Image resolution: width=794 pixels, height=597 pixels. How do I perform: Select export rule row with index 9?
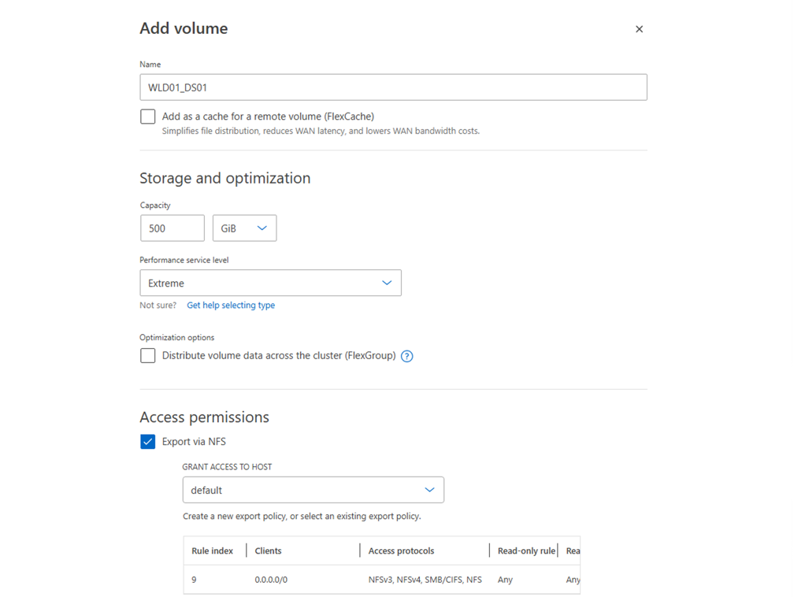coord(195,580)
